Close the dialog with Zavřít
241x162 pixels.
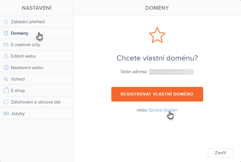coord(220,153)
